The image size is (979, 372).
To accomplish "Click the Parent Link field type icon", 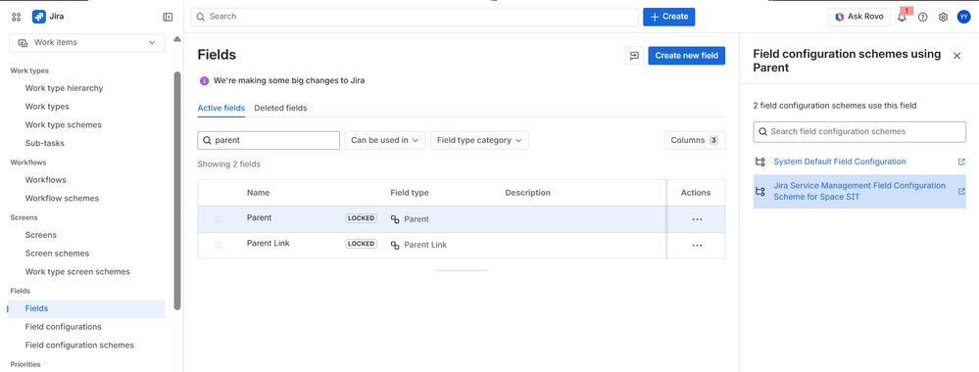I will tap(395, 245).
